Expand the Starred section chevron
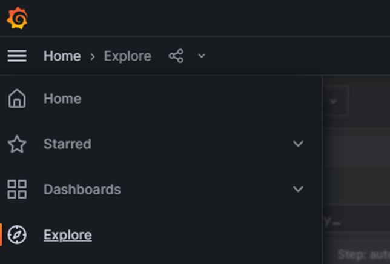Screen dimensions: 390x264 [x=298, y=144]
